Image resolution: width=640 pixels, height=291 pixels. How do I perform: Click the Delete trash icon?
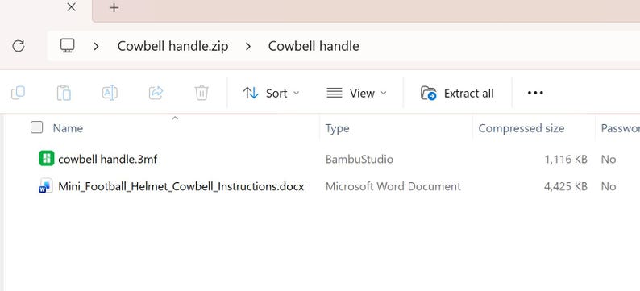pos(202,93)
